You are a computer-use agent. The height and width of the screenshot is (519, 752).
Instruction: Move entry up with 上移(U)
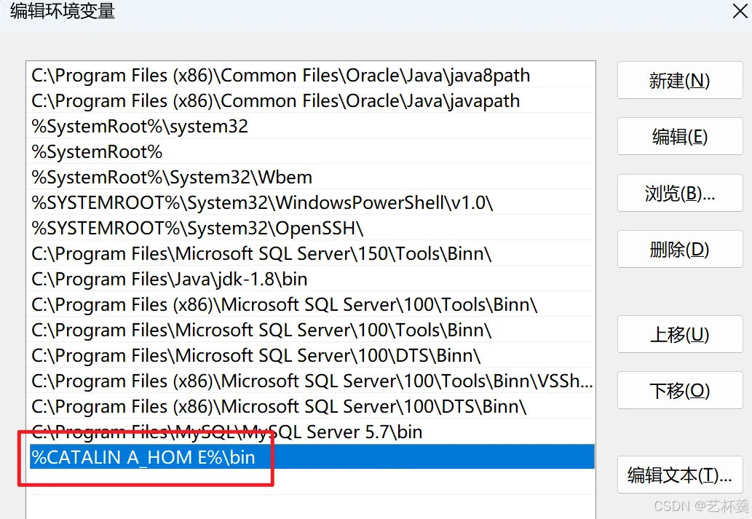point(680,334)
